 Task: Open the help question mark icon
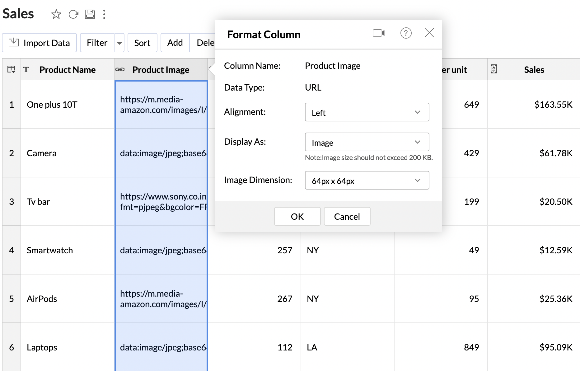tap(406, 33)
